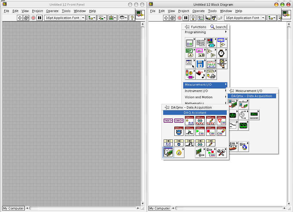Select the DAQmx Clear Task eraser VI
Viewport: 293px width, 212px height.
point(221,131)
